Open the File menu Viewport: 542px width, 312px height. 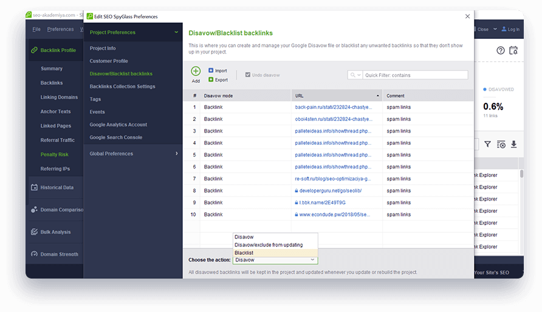click(x=36, y=29)
